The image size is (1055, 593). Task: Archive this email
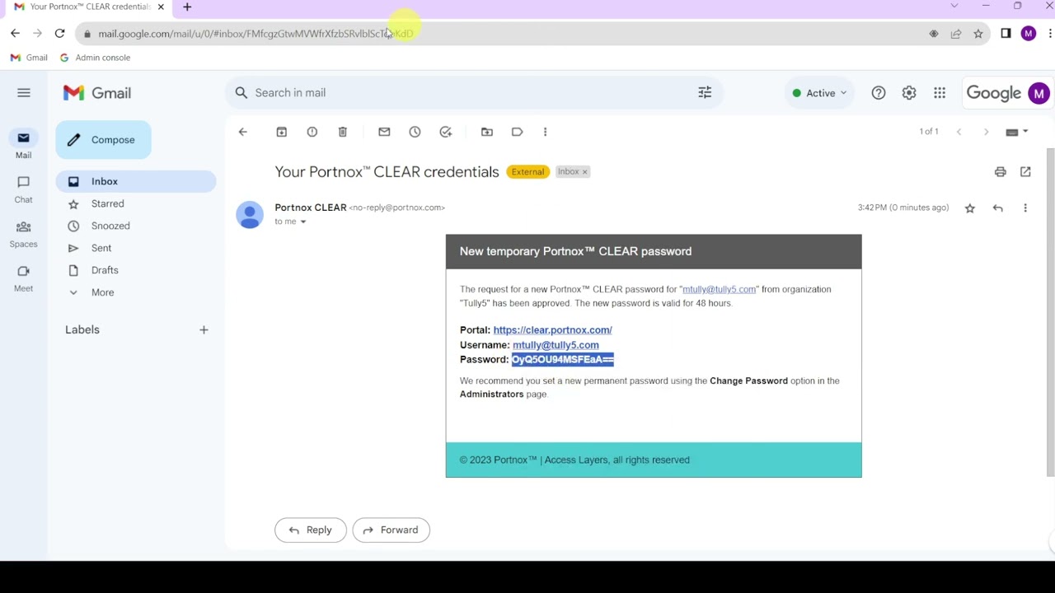click(x=281, y=132)
